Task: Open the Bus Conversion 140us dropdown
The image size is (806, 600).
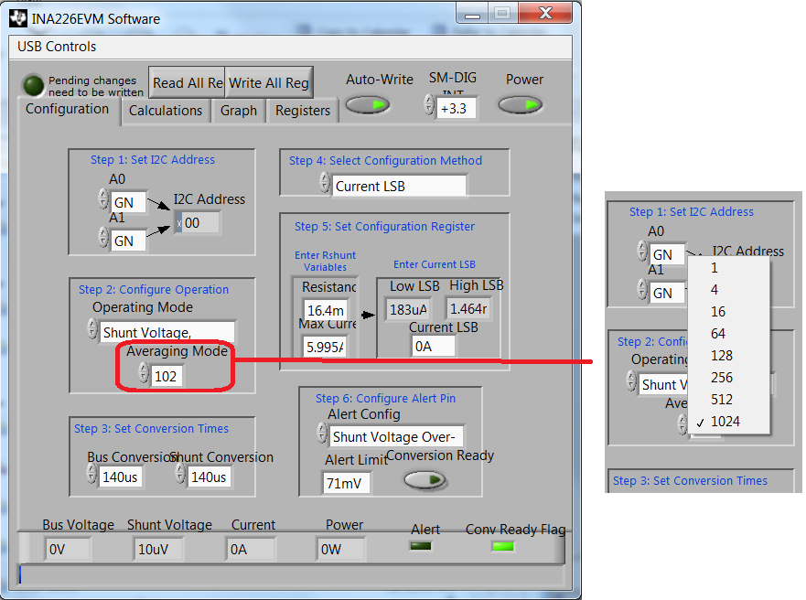Action: click(x=120, y=477)
